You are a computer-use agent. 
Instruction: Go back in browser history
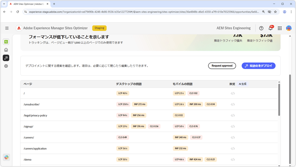pos(4,12)
